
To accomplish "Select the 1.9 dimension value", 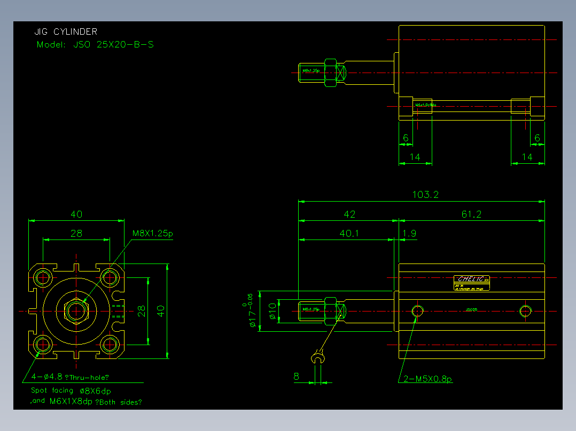I will (409, 233).
